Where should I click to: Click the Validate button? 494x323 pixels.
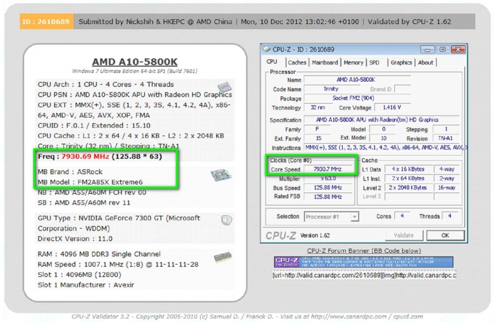(404, 236)
